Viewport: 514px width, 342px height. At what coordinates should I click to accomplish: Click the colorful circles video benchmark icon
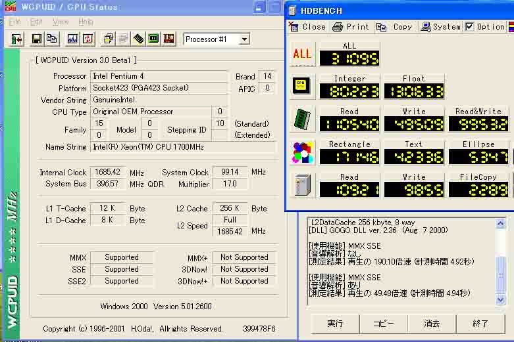pos(302,152)
